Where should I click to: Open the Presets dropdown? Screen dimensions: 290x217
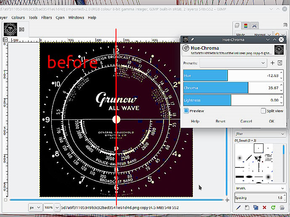click(x=233, y=63)
